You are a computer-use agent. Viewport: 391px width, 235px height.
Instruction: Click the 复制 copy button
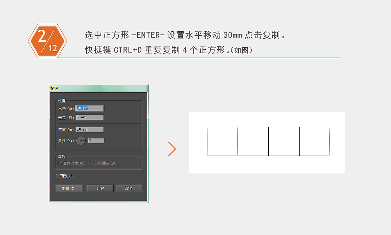pyautogui.click(x=68, y=188)
